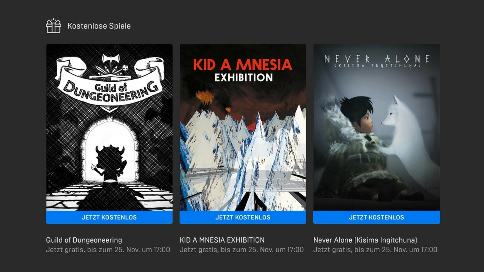Click the red KID A MNESIA logo text

[243, 65]
